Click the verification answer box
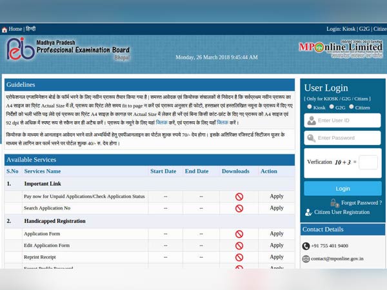This screenshot has height=290, width=387. click(368, 162)
